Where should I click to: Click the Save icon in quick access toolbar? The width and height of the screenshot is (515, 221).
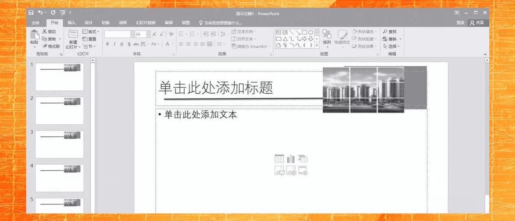pos(31,13)
